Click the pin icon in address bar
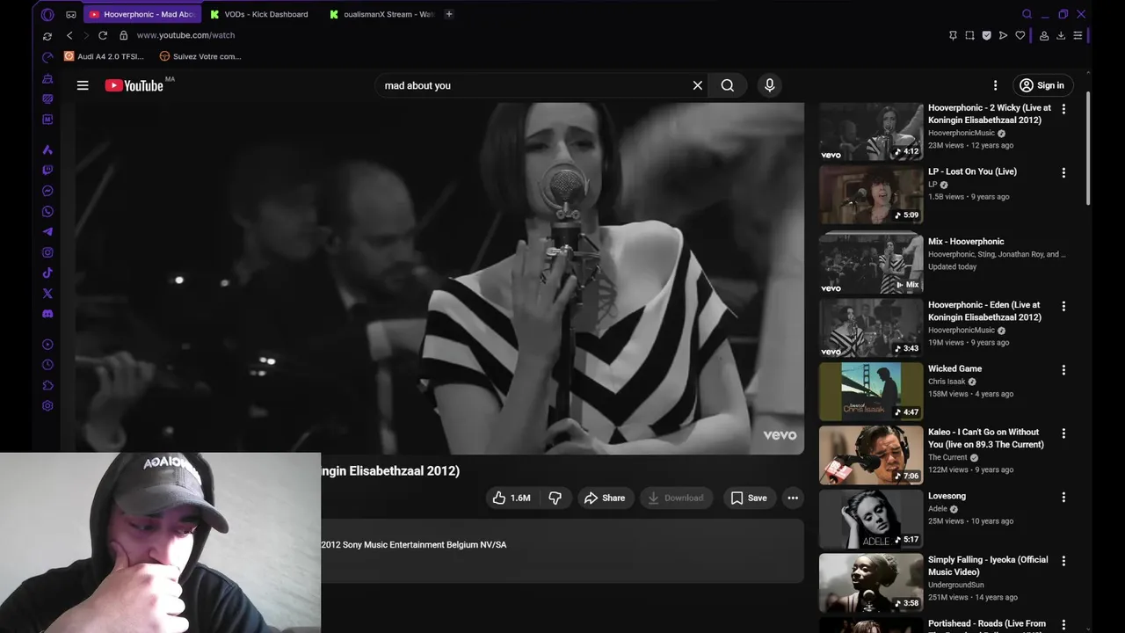The width and height of the screenshot is (1125, 633). [953, 35]
